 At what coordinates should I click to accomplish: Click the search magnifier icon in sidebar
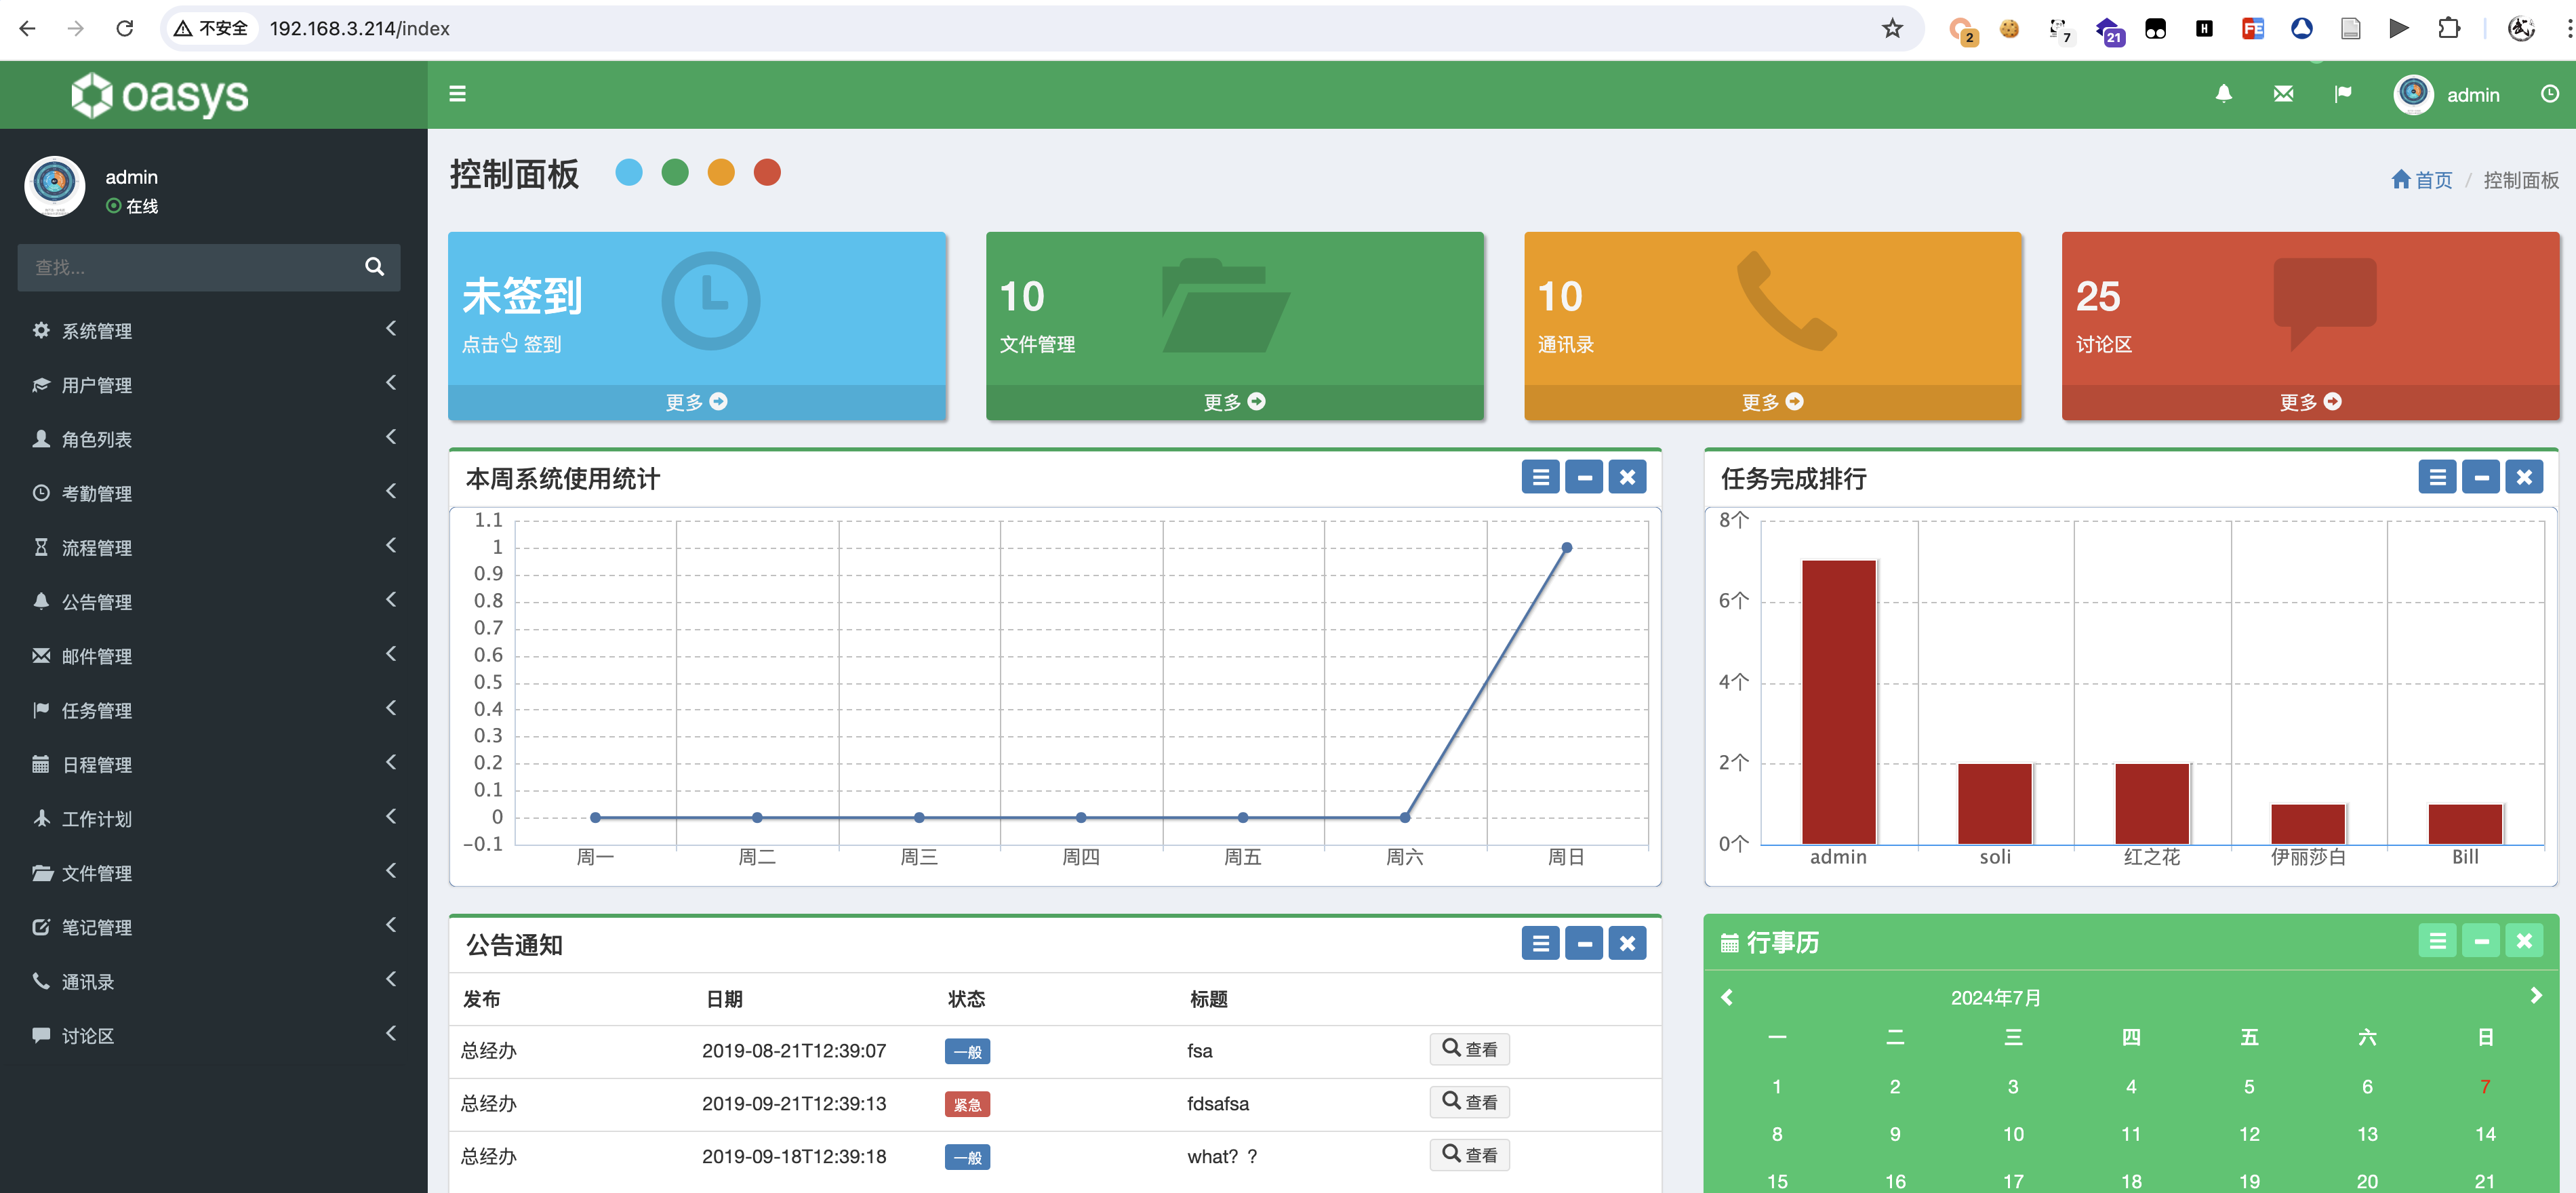374,267
